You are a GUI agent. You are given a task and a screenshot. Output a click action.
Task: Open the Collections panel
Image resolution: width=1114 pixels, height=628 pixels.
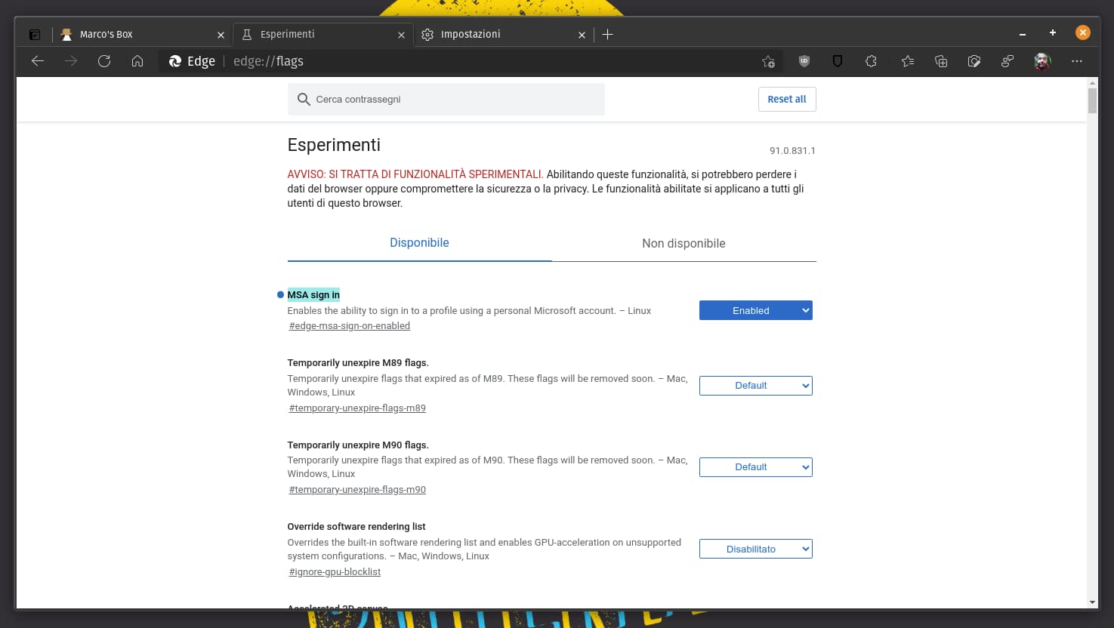(941, 61)
